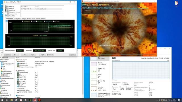Uncheck Stress system memory option
This screenshot has width=182, height=102.
point(8,12)
